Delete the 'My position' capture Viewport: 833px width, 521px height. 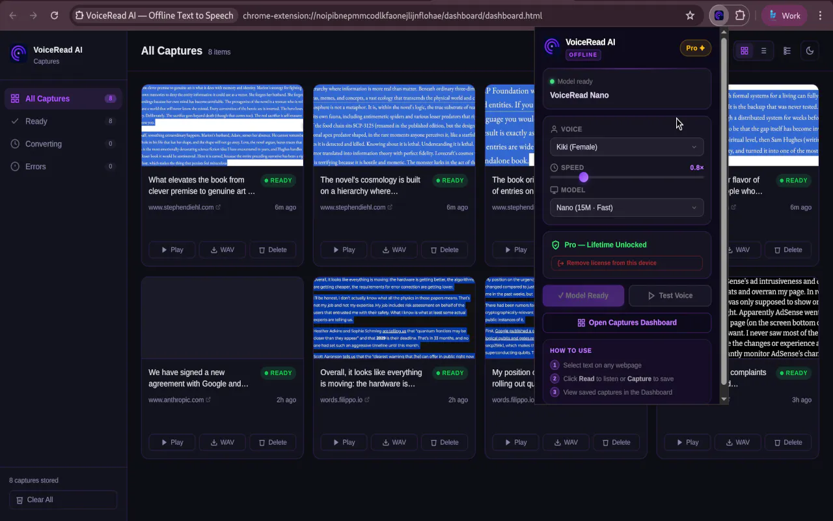pos(616,442)
